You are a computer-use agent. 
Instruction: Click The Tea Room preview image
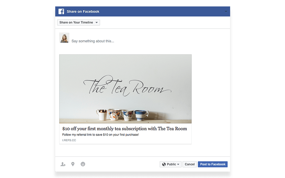pos(125,89)
